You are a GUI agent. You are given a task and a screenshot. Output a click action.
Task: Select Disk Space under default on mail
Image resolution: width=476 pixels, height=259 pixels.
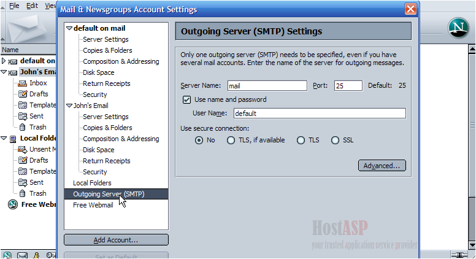99,72
